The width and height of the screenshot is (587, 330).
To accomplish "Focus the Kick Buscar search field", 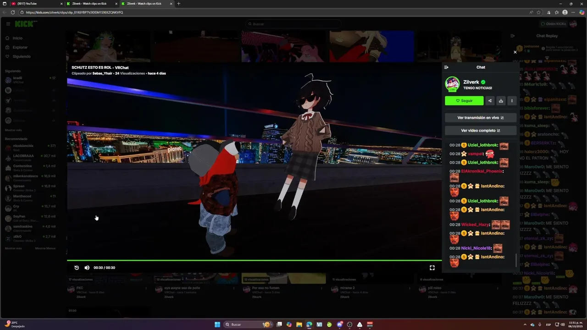I will [293, 24].
